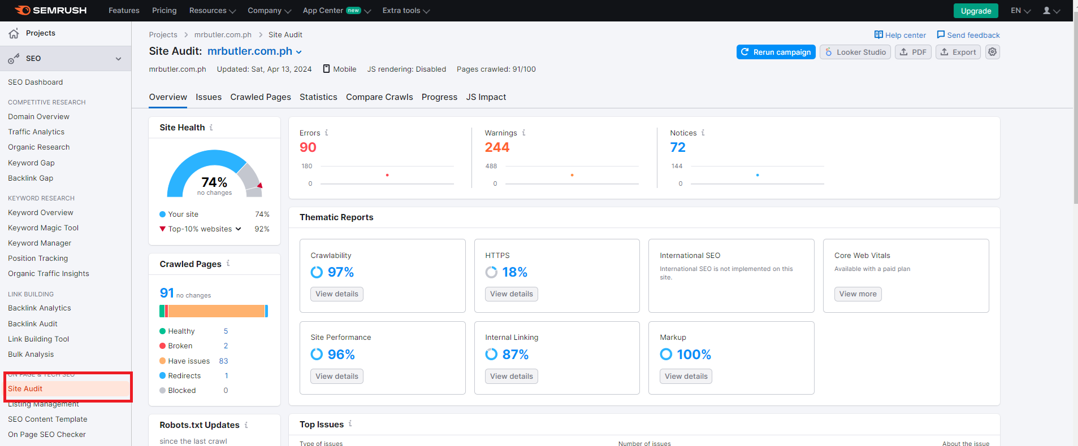Open the Features menu item
Image resolution: width=1078 pixels, height=446 pixels.
pyautogui.click(x=124, y=11)
